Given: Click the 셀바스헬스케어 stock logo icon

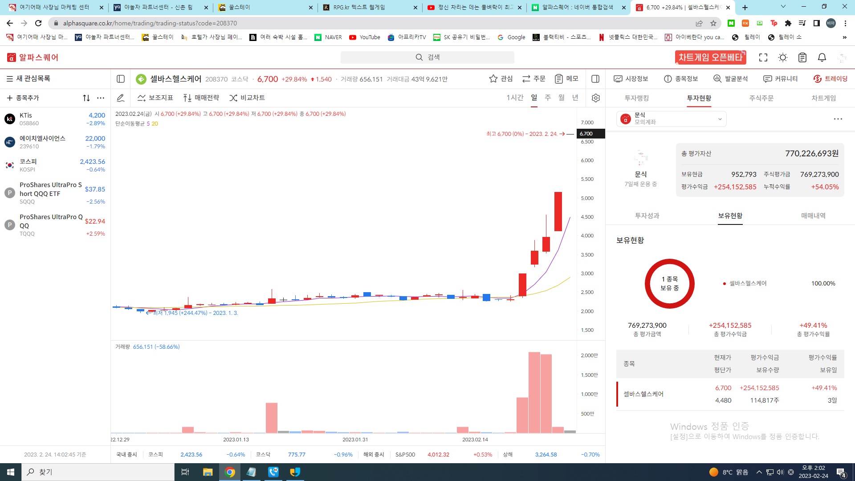Looking at the screenshot, I should click(x=141, y=79).
